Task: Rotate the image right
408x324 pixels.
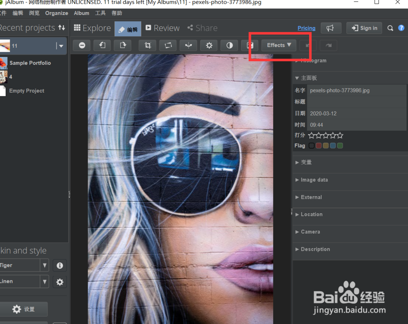Action: (x=122, y=45)
